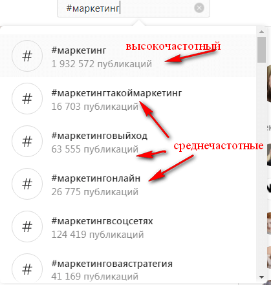Click hash icon beside #маркетинговыйход
Image resolution: width=271 pixels, height=285 pixels.
coord(27,141)
